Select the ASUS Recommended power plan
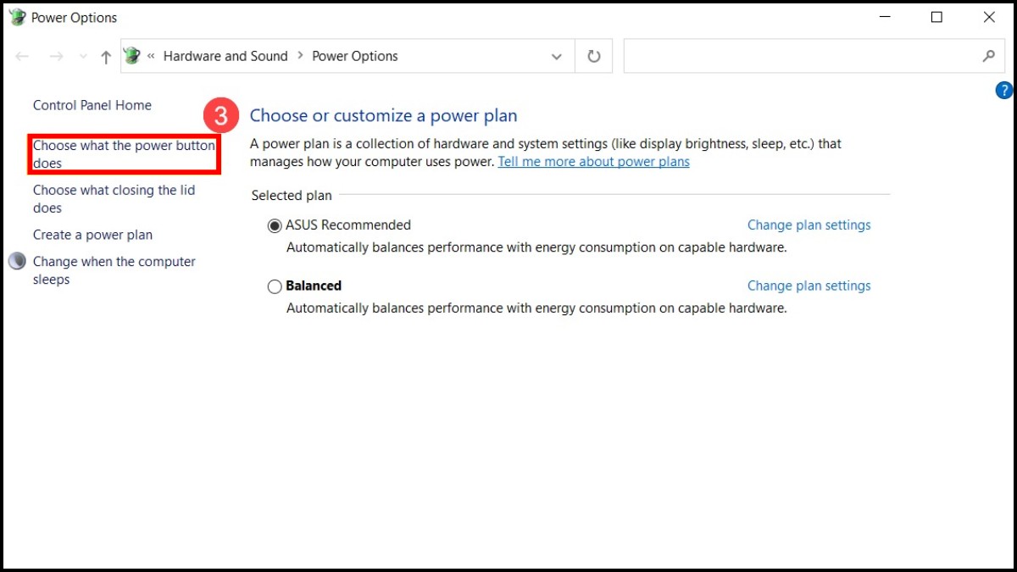This screenshot has width=1017, height=572. tap(275, 226)
